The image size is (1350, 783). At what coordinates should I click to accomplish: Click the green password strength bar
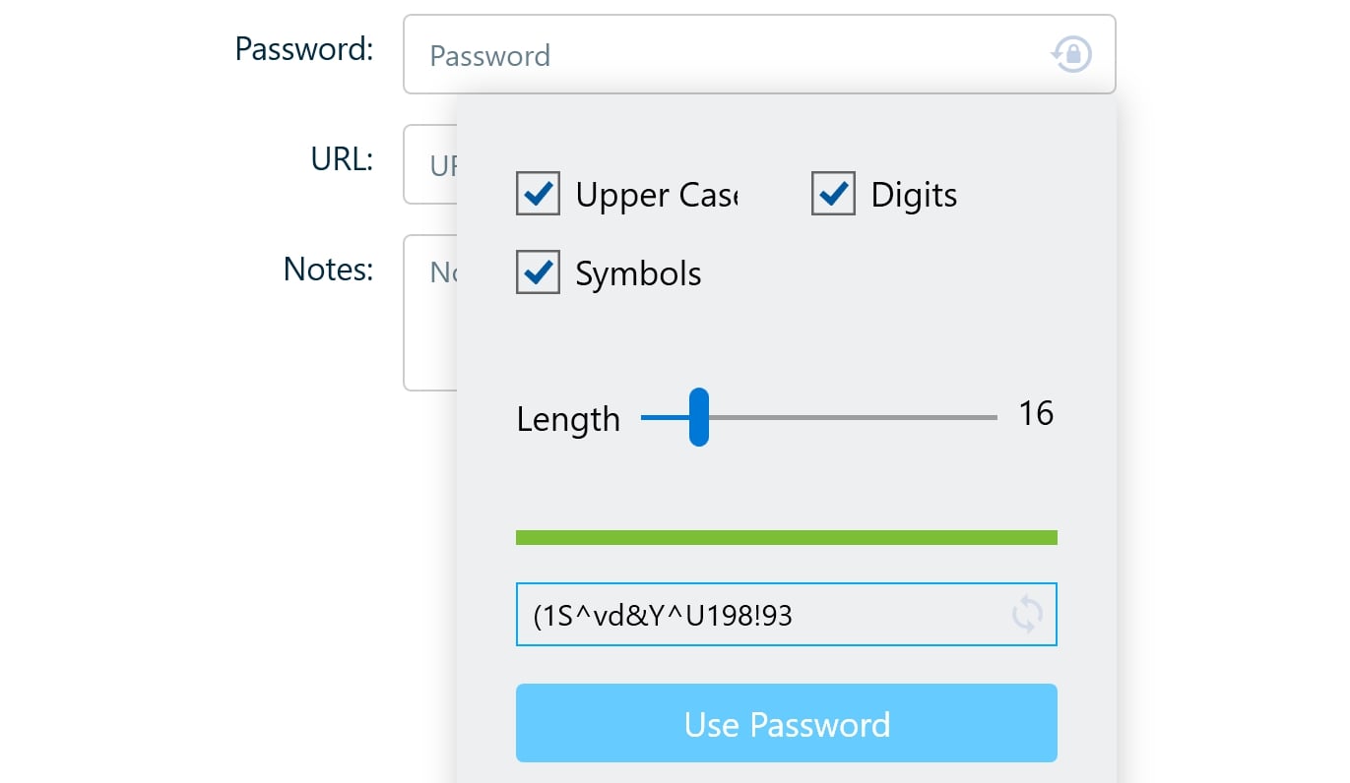pos(787,537)
